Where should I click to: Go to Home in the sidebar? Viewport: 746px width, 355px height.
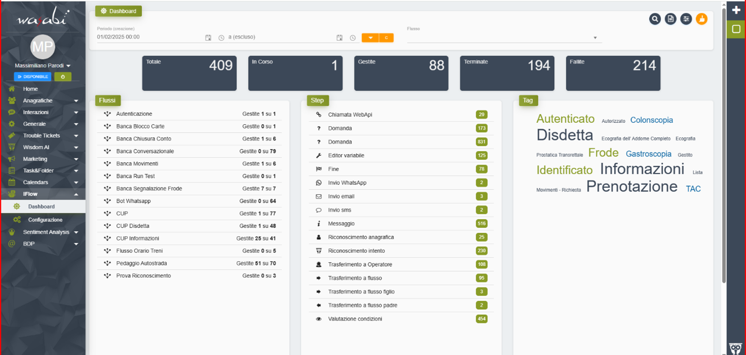point(30,89)
